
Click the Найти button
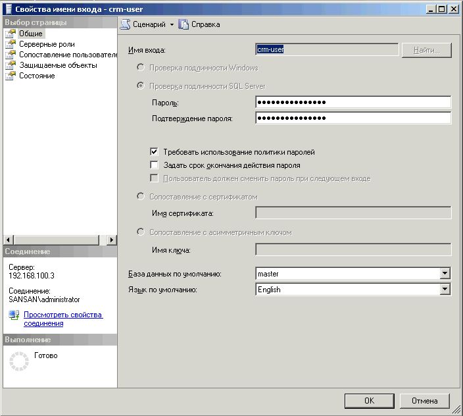pos(427,50)
